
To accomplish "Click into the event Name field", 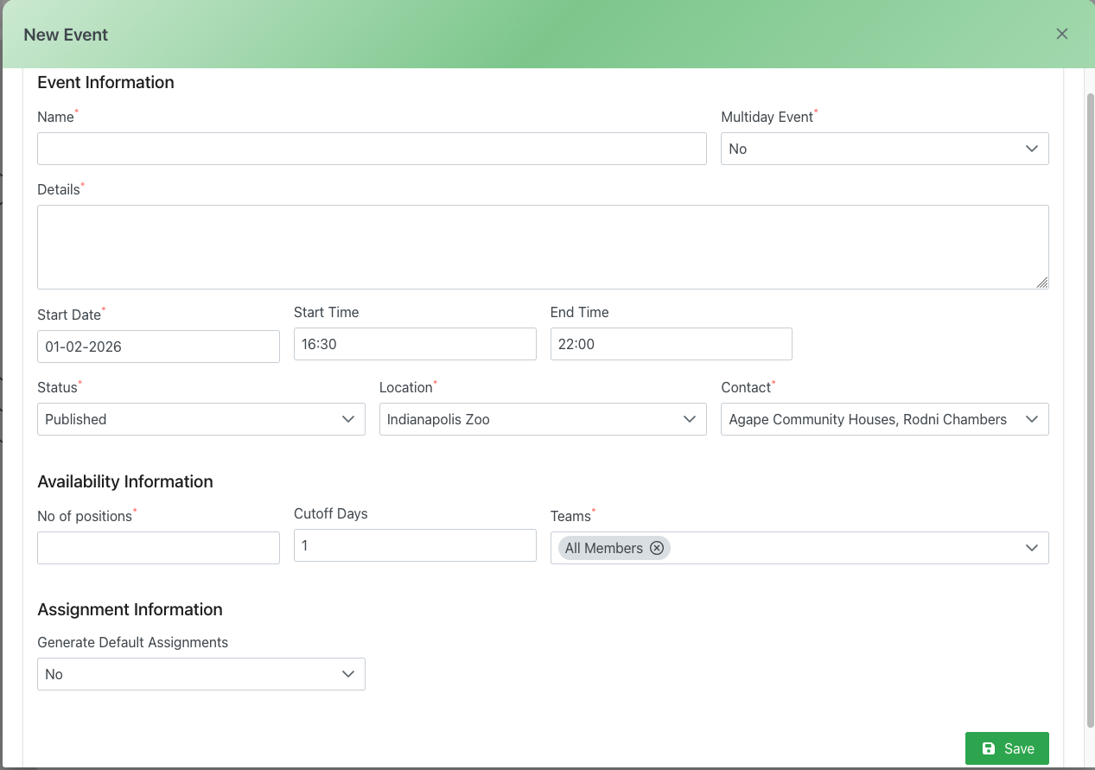I will [x=372, y=149].
